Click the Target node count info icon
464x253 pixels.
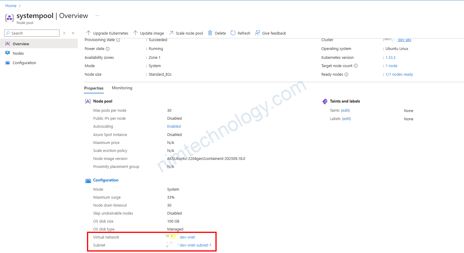[356, 66]
